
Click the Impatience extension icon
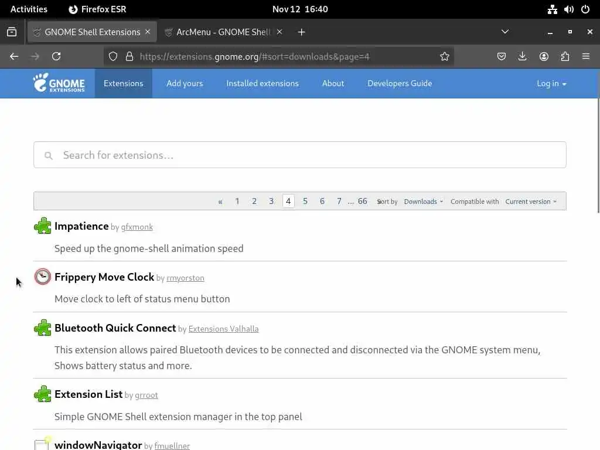(42, 226)
